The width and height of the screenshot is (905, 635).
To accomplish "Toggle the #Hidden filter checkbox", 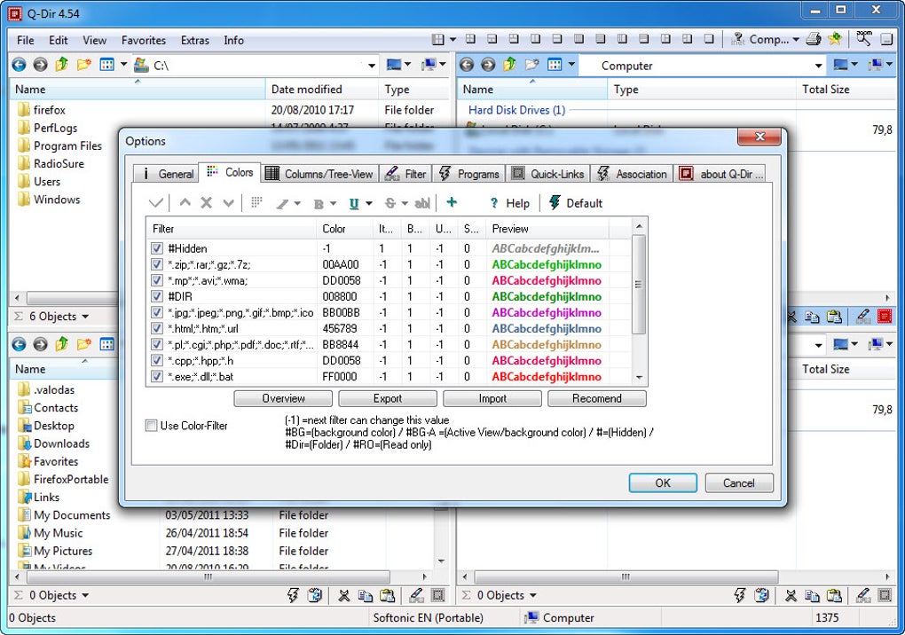I will click(x=156, y=248).
